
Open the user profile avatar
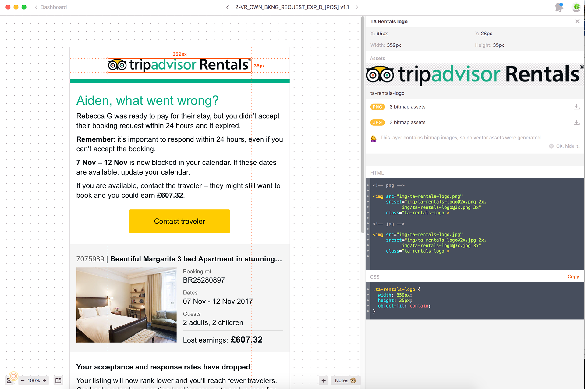tap(576, 7)
